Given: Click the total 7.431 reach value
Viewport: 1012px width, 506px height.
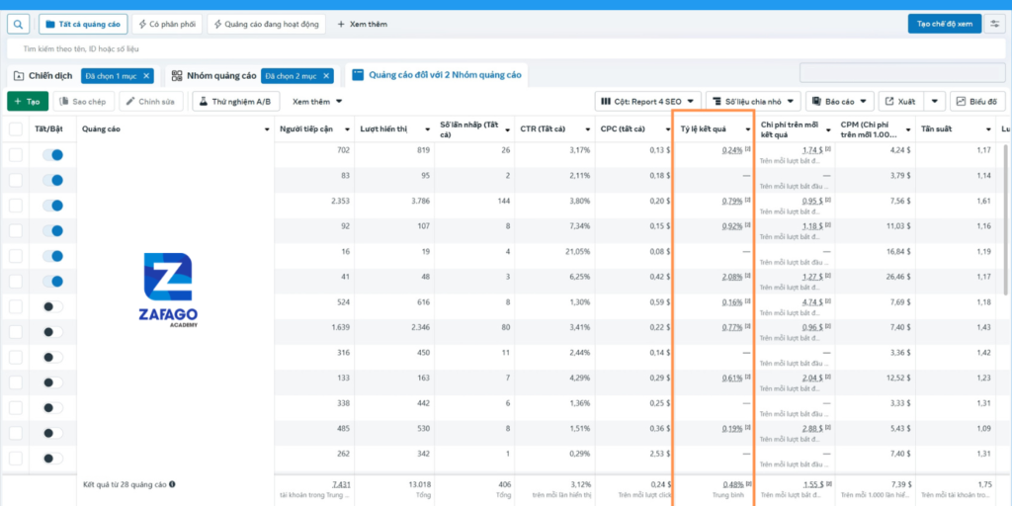Looking at the screenshot, I should (x=341, y=484).
